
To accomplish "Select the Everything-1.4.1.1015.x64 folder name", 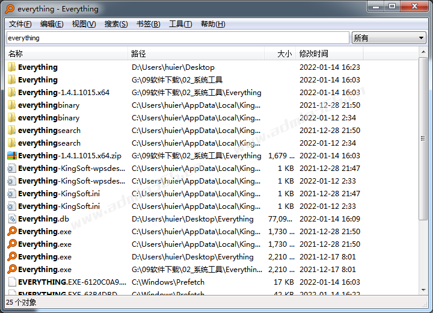I will point(64,92).
